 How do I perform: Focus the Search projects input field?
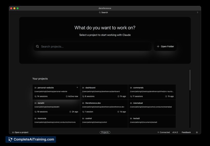tap(92, 46)
